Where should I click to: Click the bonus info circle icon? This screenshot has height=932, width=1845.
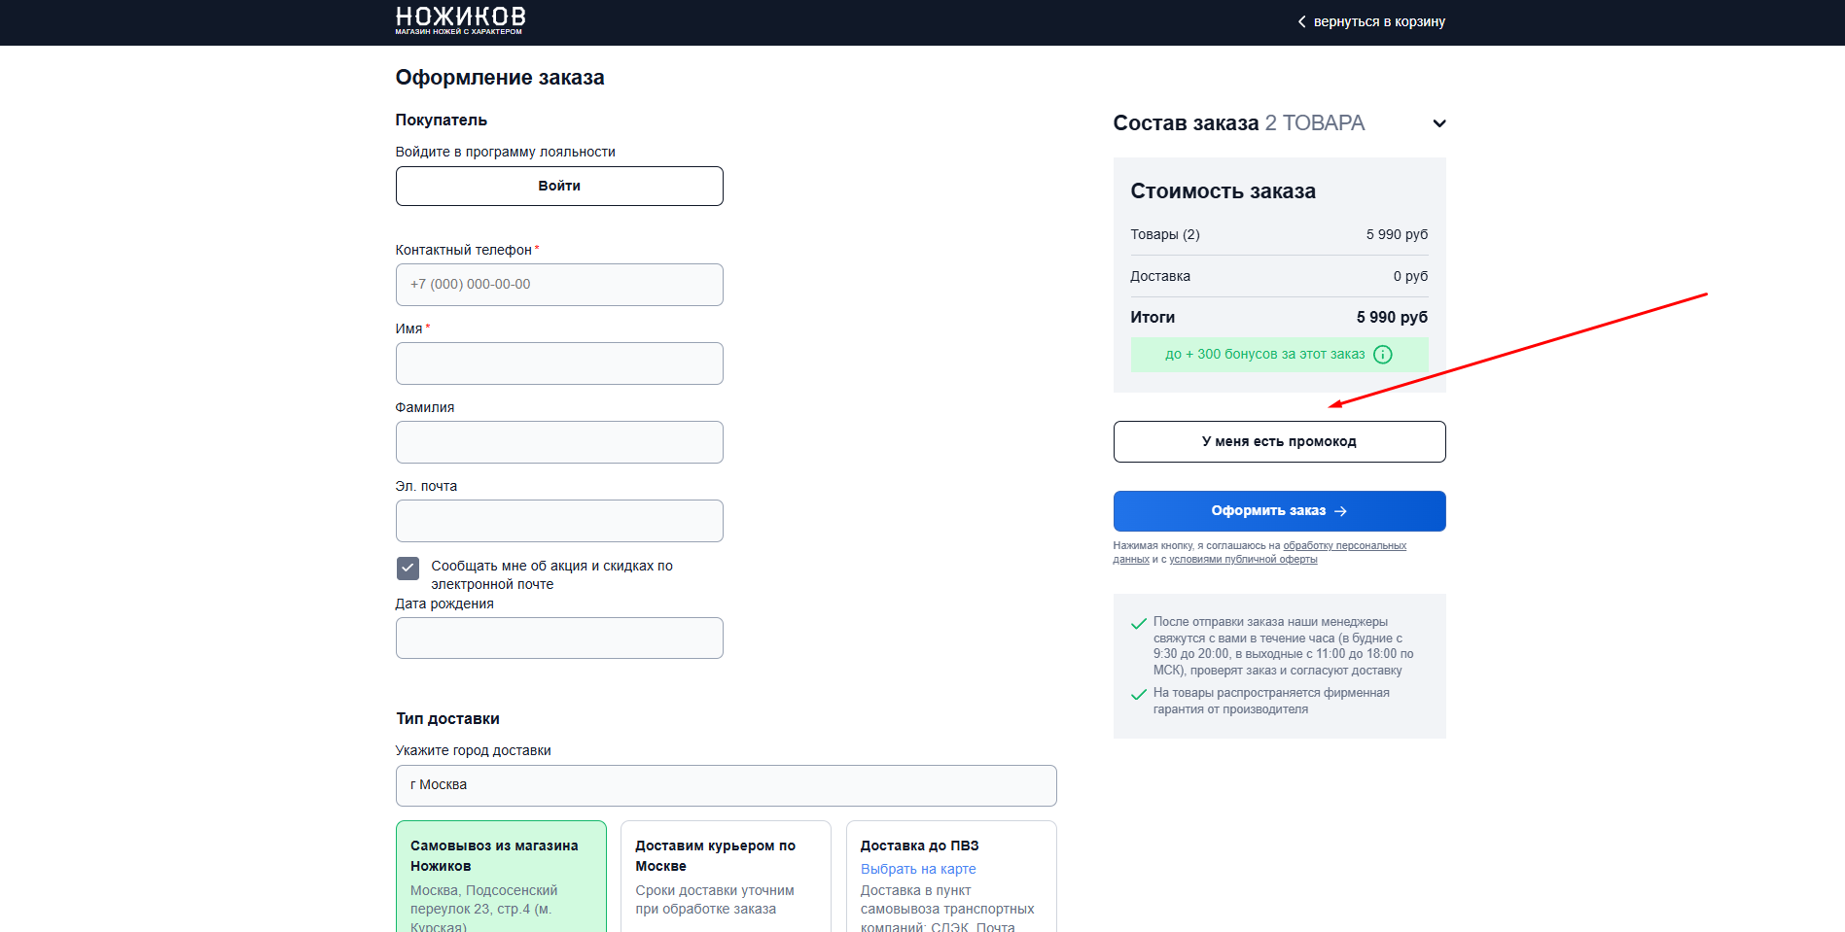1382,355
